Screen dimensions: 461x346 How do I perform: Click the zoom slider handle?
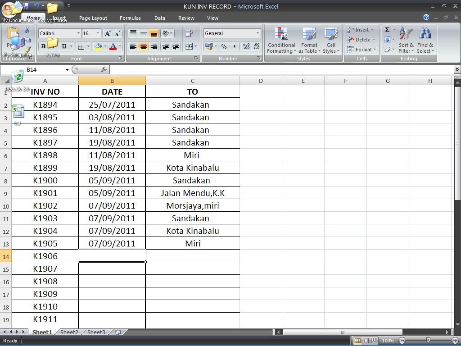pos(428,341)
